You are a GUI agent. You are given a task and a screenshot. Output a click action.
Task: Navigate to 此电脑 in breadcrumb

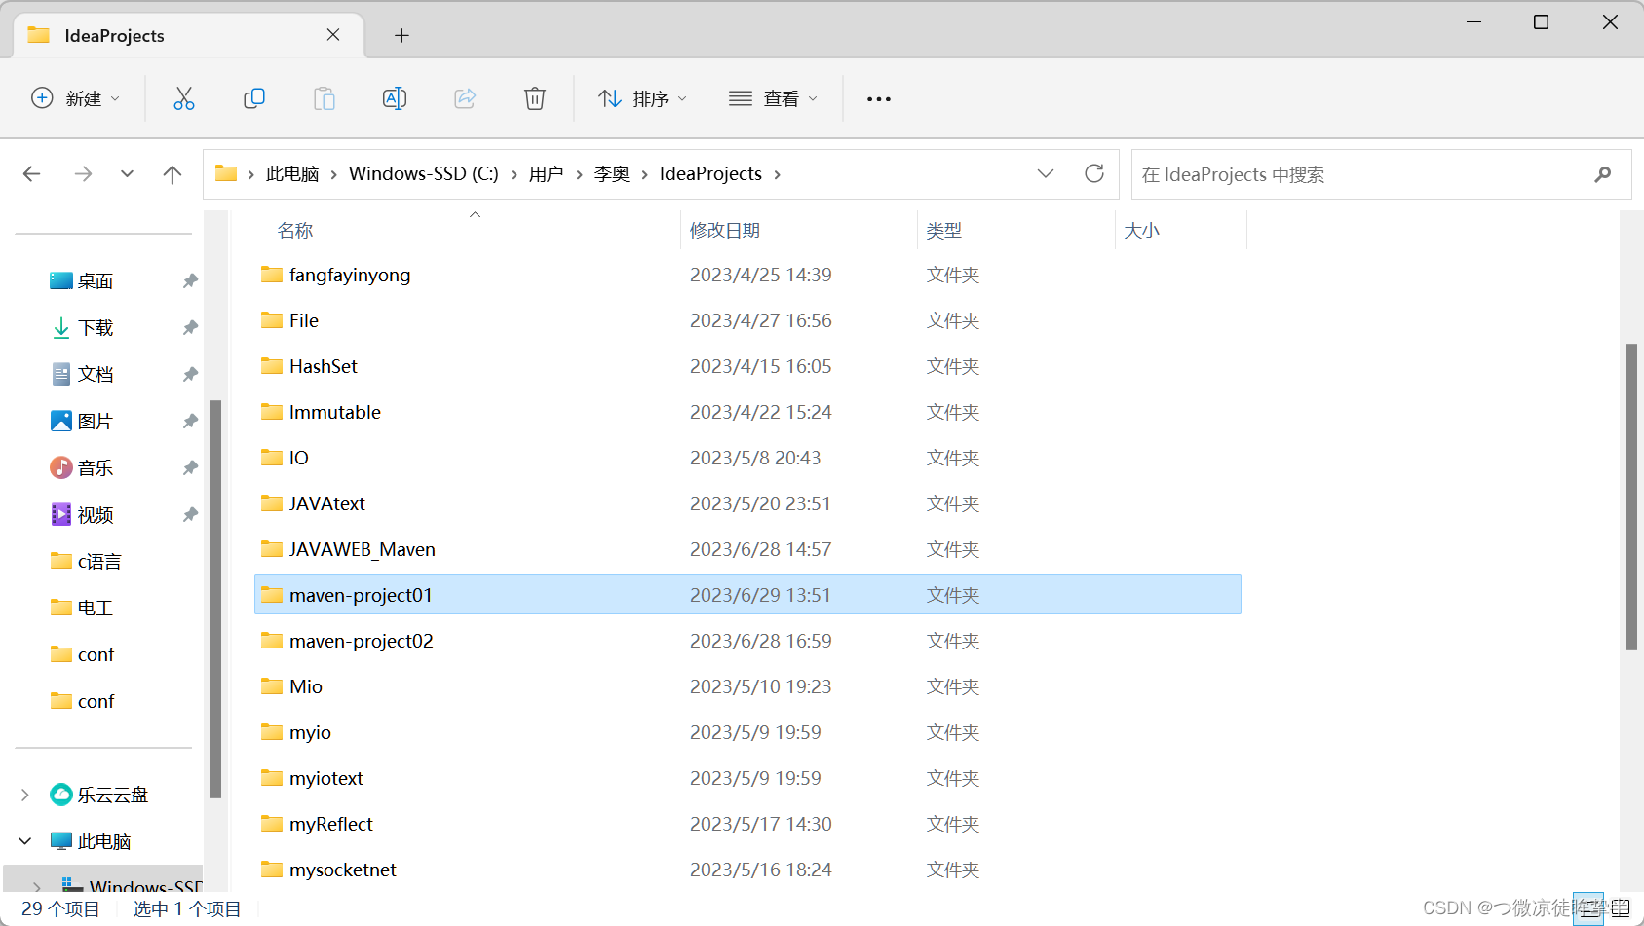pos(292,174)
